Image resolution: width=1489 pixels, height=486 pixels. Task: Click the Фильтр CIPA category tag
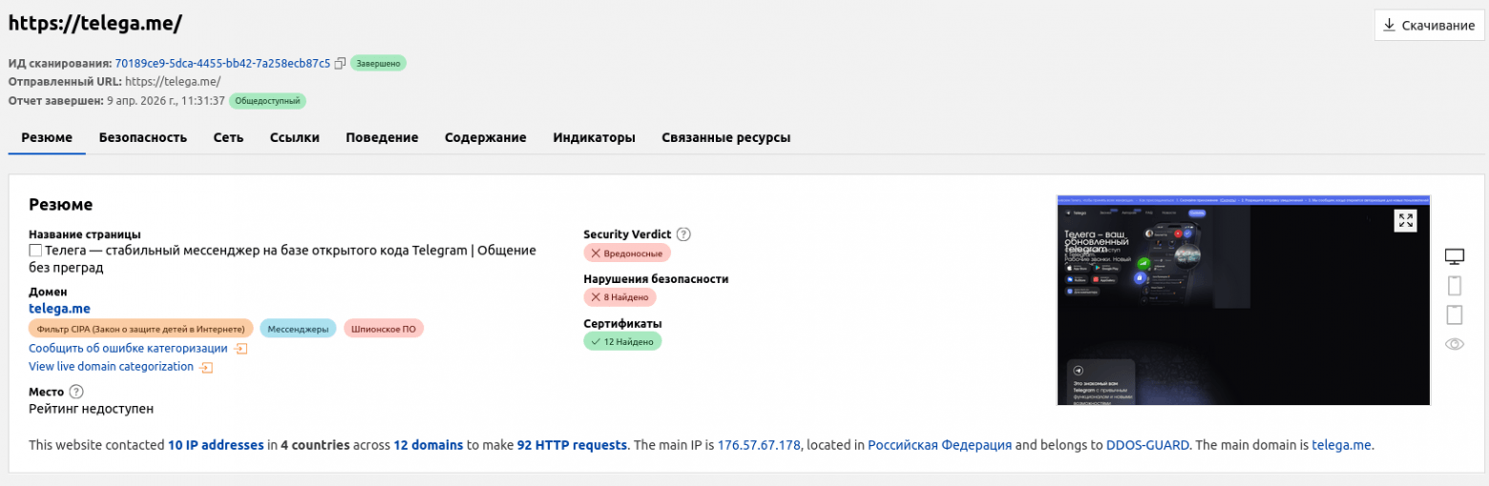141,329
